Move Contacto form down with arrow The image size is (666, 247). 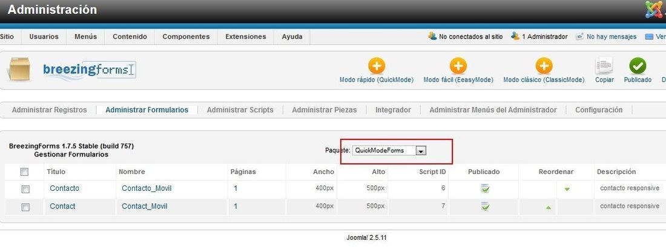pos(567,190)
